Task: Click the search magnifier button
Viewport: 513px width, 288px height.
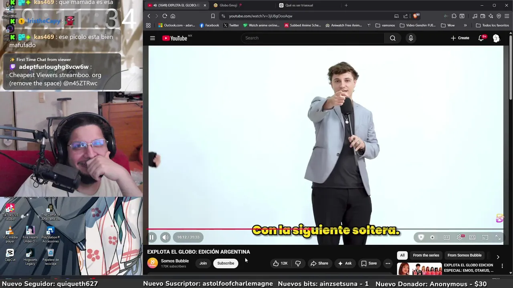Action: click(x=393, y=38)
